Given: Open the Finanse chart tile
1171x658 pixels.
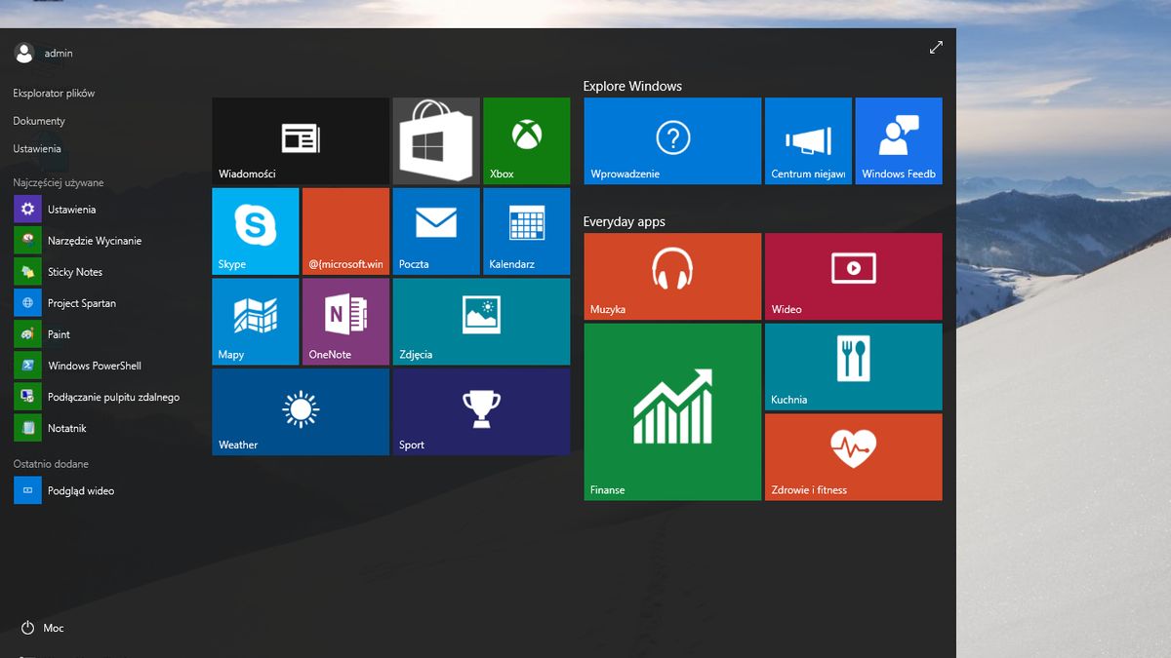Looking at the screenshot, I should click(x=672, y=411).
